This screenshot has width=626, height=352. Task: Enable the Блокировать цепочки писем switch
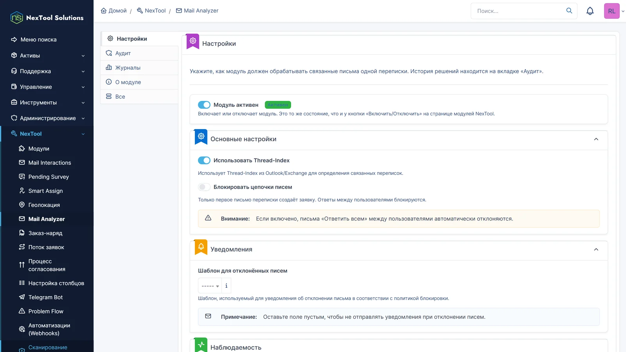tap(204, 187)
